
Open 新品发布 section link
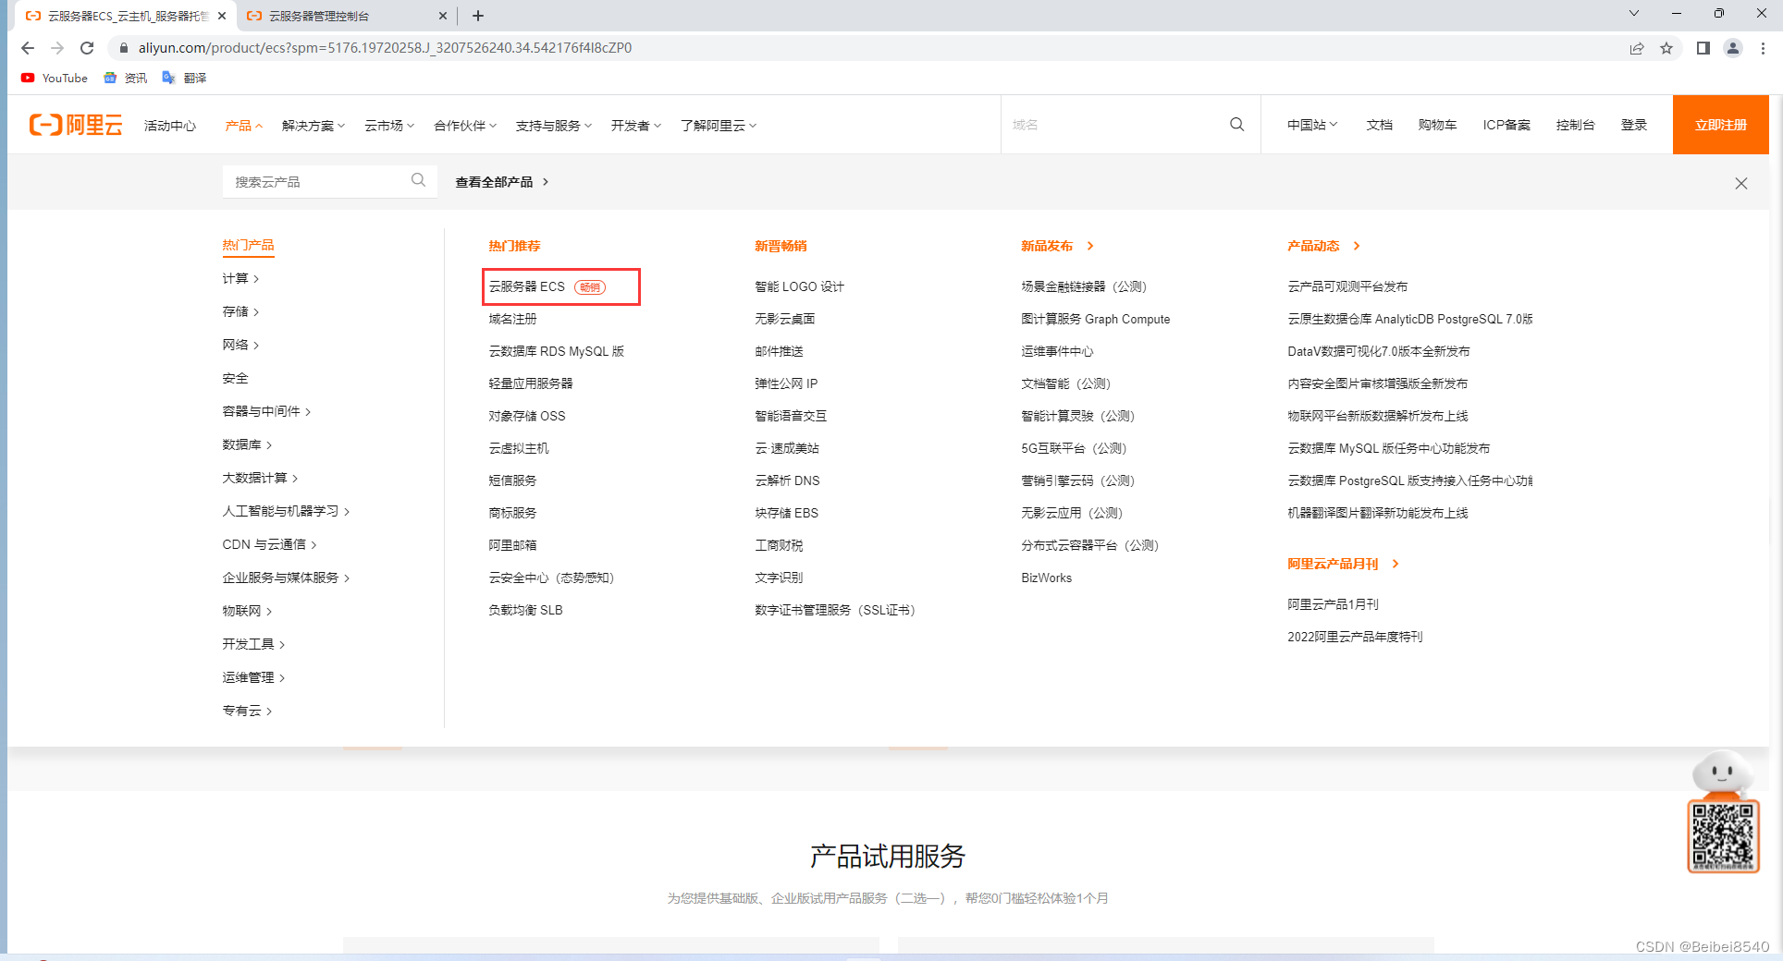pos(1057,246)
